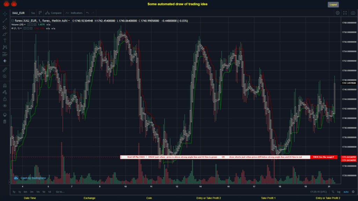This screenshot has height=201, width=358.
Task: Open price axis settings gear at bottom right
Action: coord(353,192)
